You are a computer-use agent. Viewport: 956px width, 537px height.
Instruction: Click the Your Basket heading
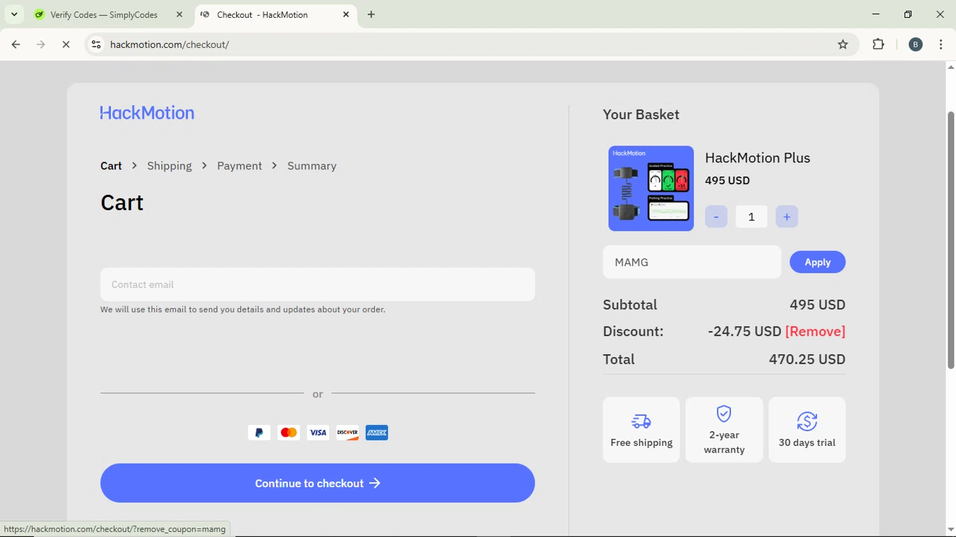click(641, 115)
